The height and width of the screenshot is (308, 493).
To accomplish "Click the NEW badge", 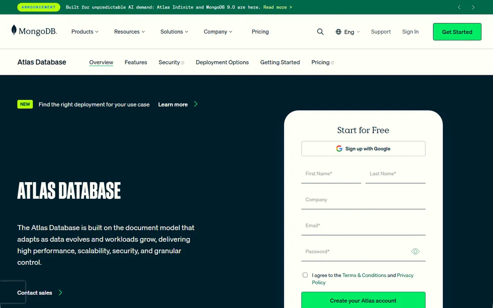I will point(25,104).
